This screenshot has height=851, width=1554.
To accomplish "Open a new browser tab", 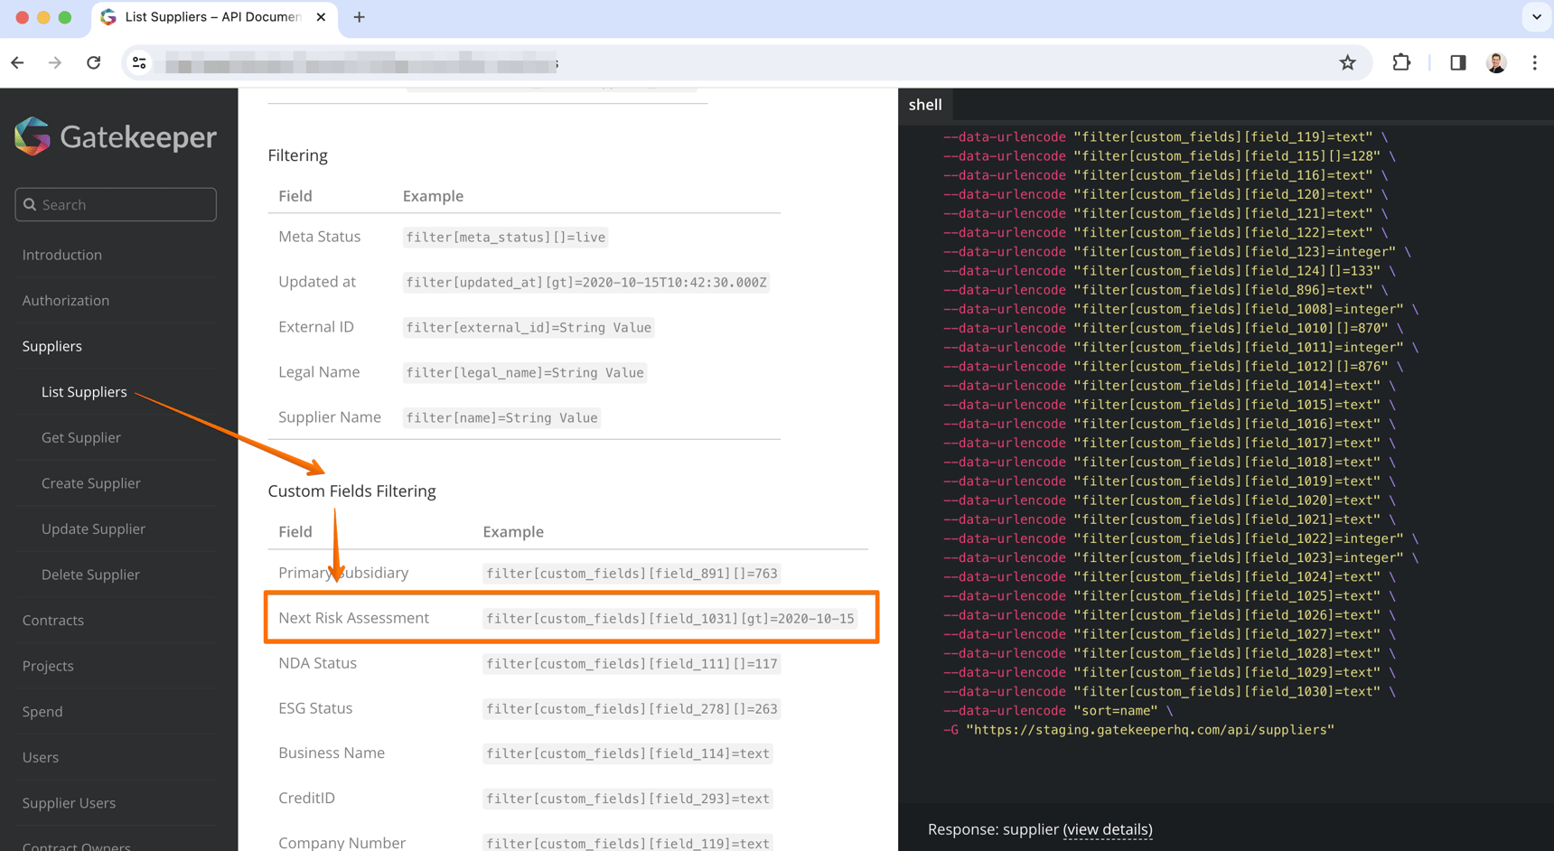I will pyautogui.click(x=359, y=17).
